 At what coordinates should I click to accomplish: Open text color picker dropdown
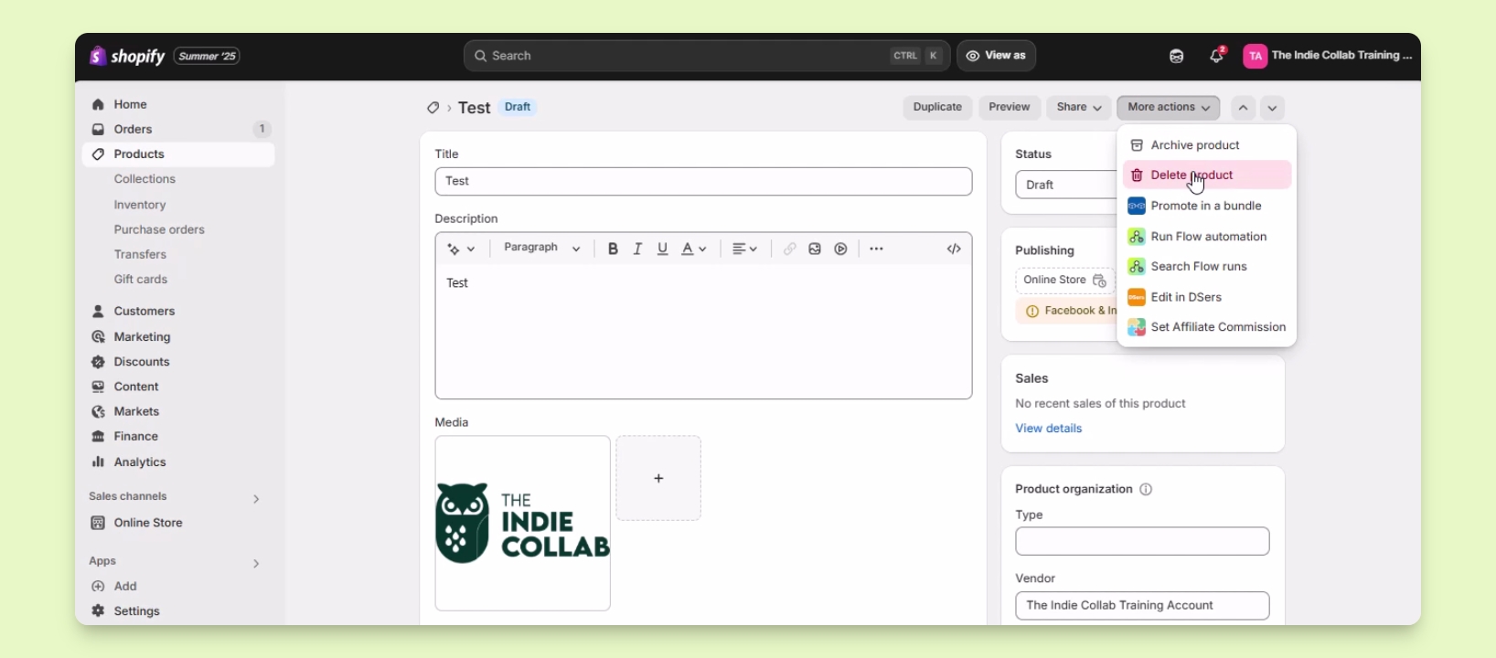coord(694,249)
